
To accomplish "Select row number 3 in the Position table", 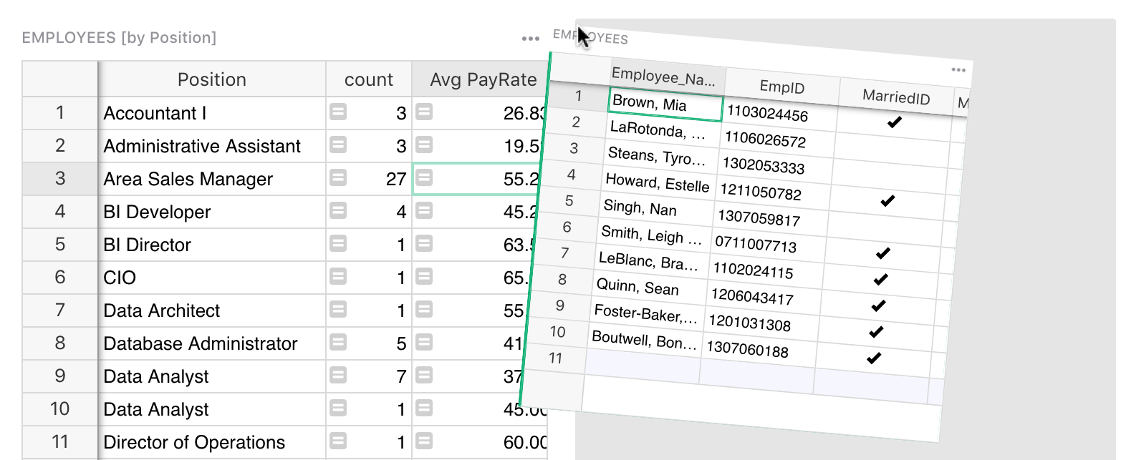I will pos(60,178).
